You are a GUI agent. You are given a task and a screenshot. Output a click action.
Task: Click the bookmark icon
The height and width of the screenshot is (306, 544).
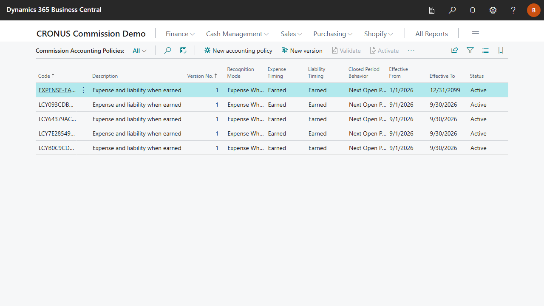pos(501,51)
